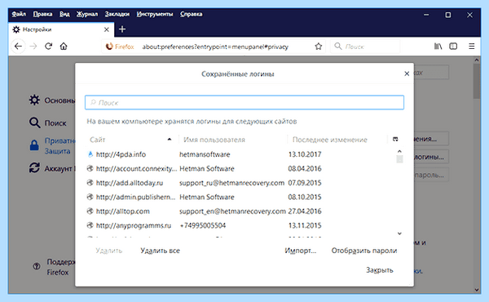Select the http://4pda.info row
This screenshot has width=489, height=302.
click(x=241, y=154)
